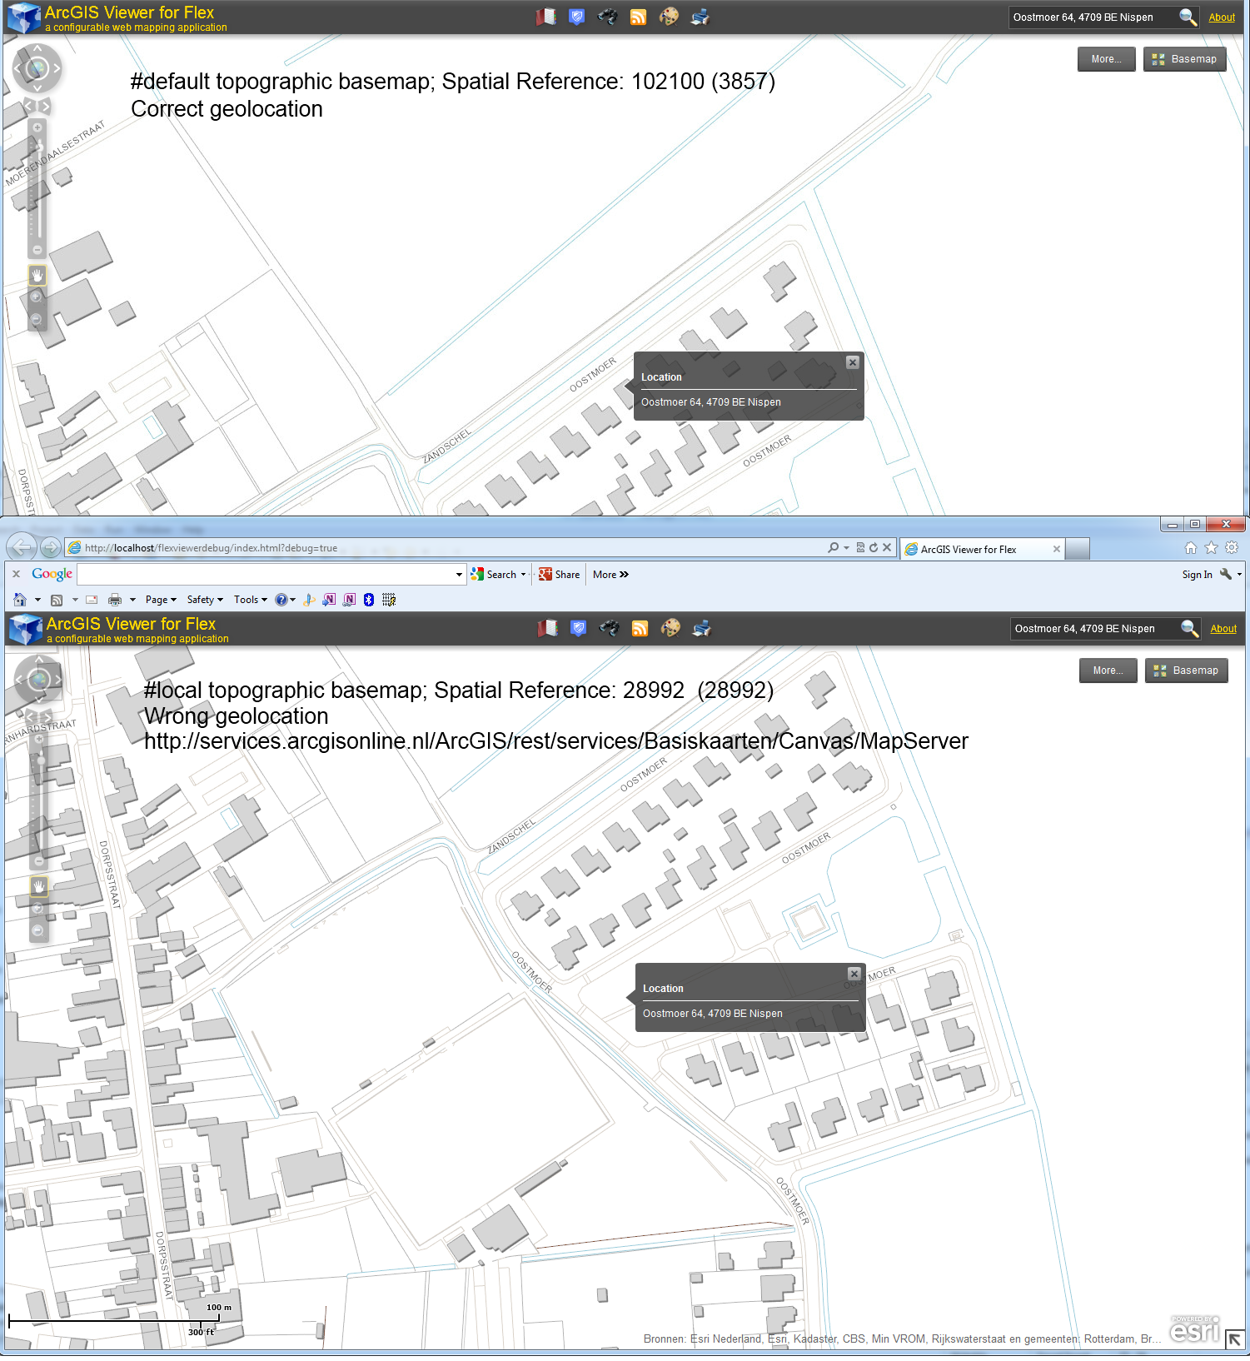Toggle the zoom-out magnifier tool in upper viewer
This screenshot has width=1250, height=1361.
(36, 319)
